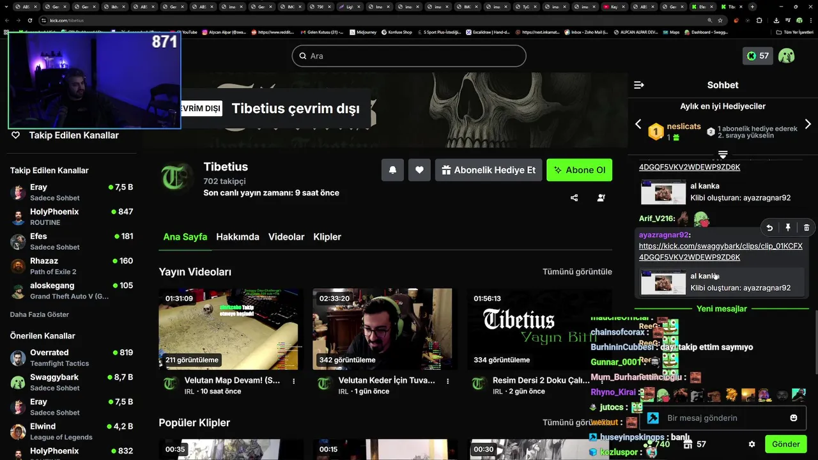Switch to the Hakkımda tab
The image size is (818, 460).
pos(238,236)
